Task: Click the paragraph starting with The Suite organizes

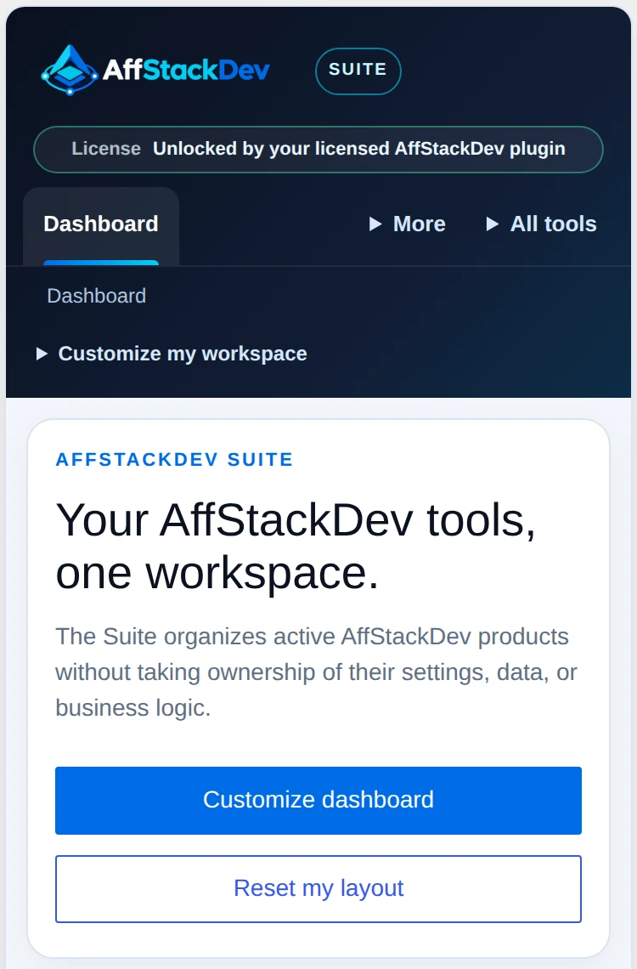Action: click(316, 672)
